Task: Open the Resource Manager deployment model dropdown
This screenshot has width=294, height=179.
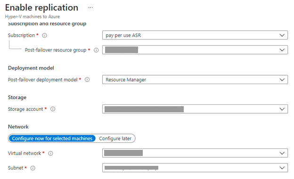Action: click(x=195, y=80)
